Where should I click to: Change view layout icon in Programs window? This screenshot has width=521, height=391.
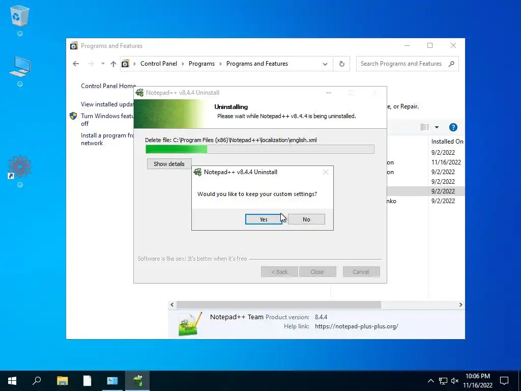pyautogui.click(x=425, y=127)
